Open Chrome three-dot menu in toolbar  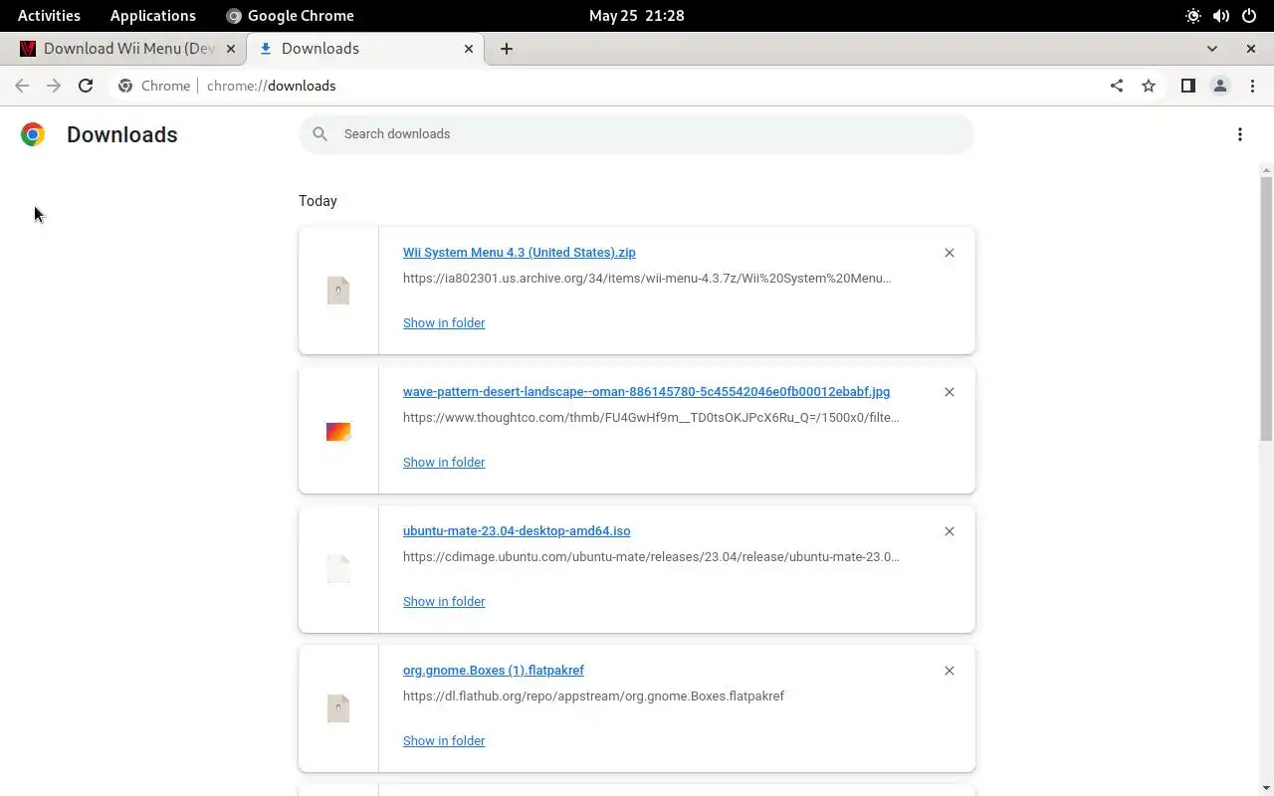(1252, 86)
